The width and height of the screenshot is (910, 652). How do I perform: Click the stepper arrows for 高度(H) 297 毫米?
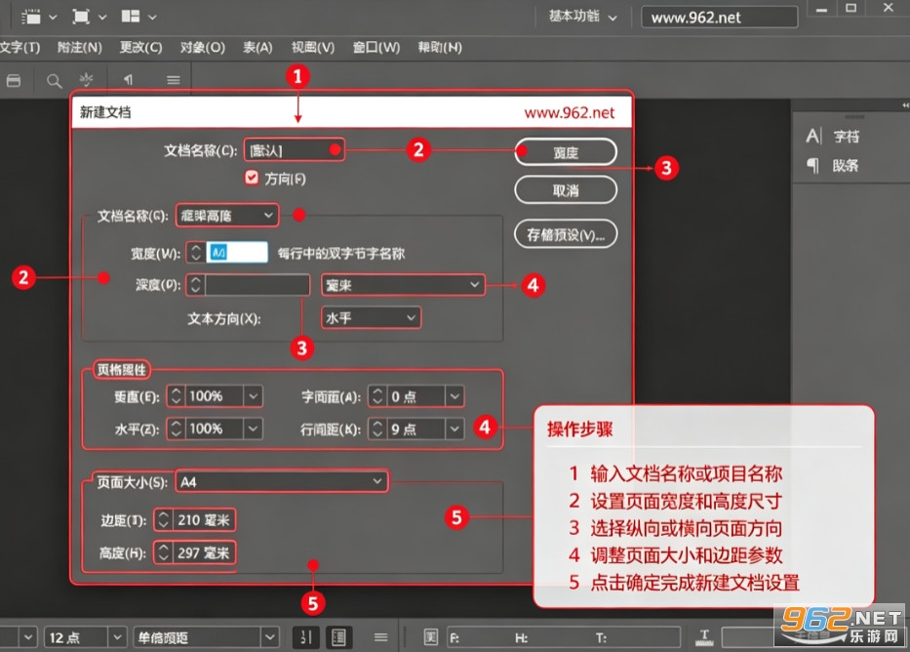[163, 552]
